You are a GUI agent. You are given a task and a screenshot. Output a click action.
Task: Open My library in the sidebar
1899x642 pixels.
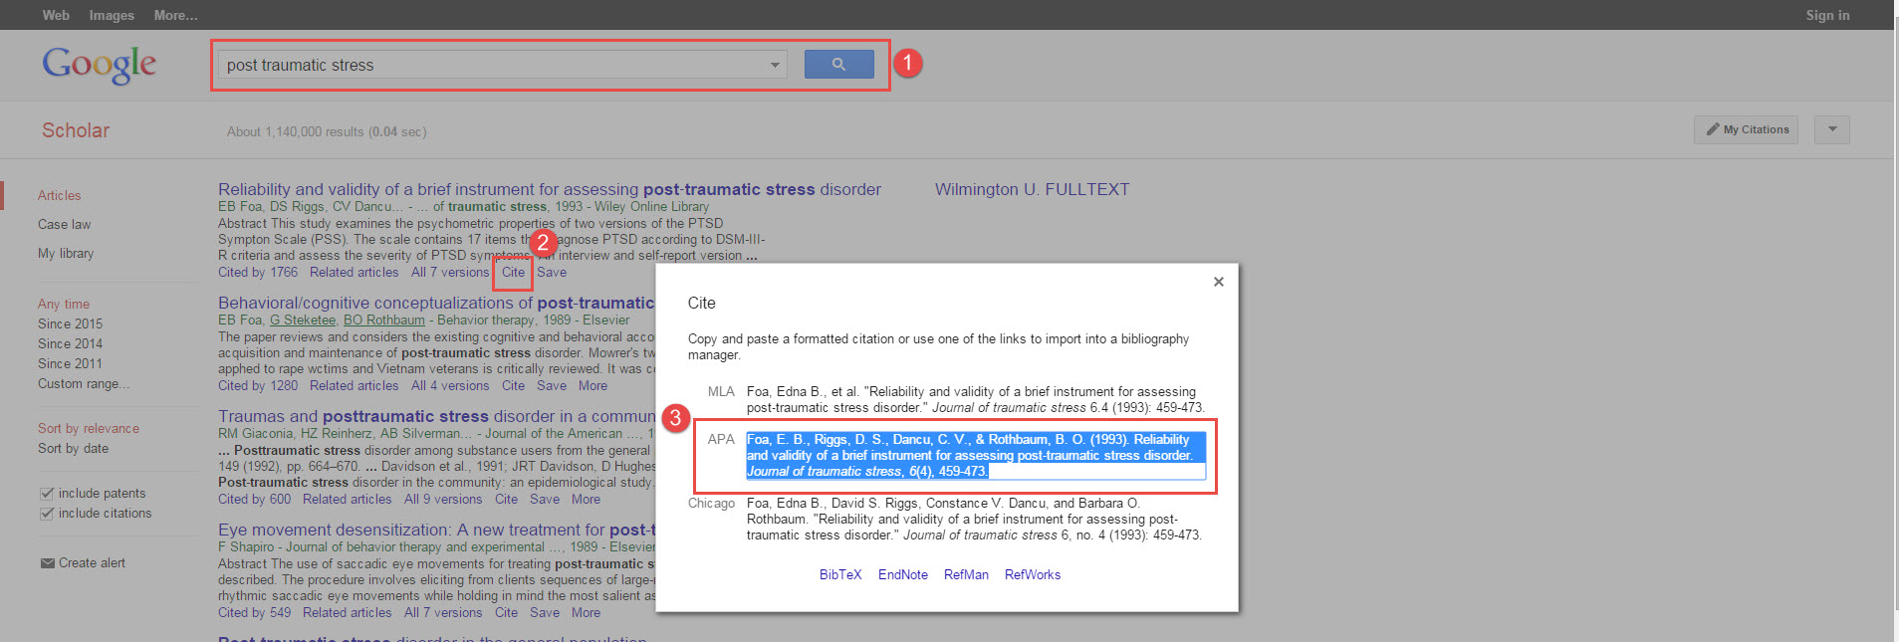pyautogui.click(x=66, y=253)
